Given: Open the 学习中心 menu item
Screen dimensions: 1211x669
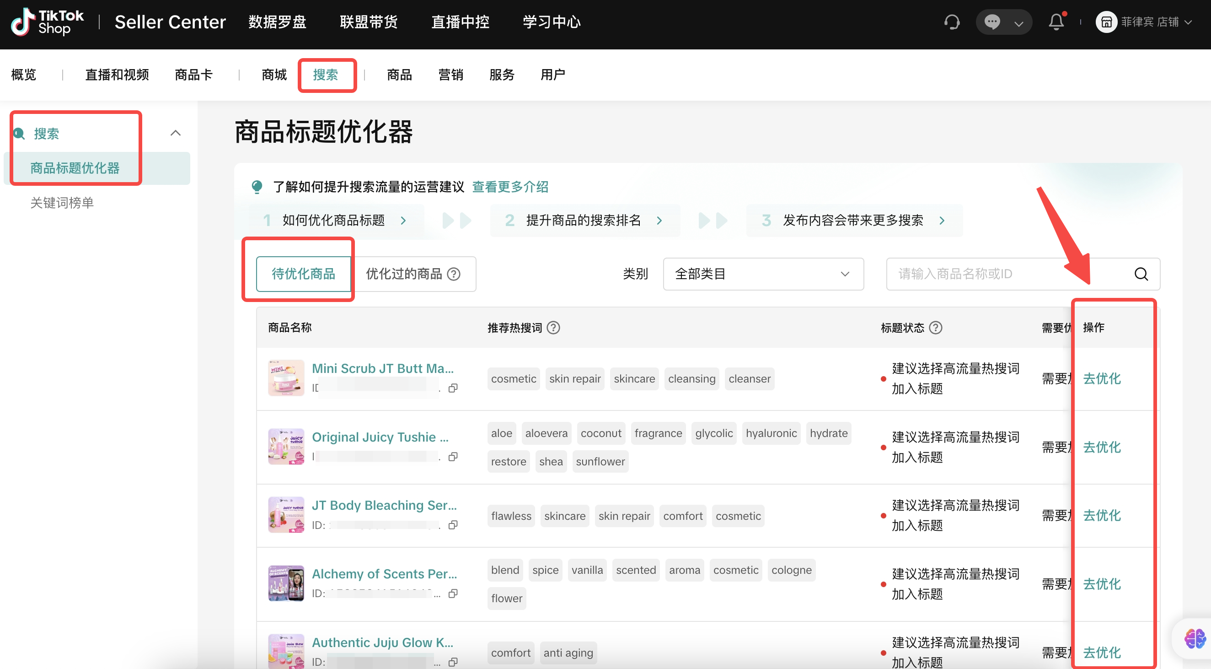Looking at the screenshot, I should click(x=551, y=22).
